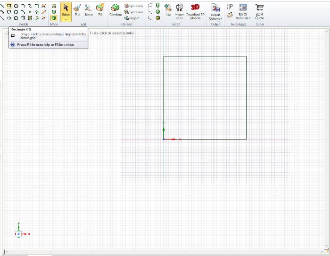Screen dimensions: 330x256
Task: Select the Point sketch tool
Action: (30, 12)
